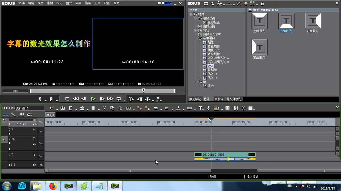Click the undo arrow icon
The image size is (341, 191).
point(156,108)
